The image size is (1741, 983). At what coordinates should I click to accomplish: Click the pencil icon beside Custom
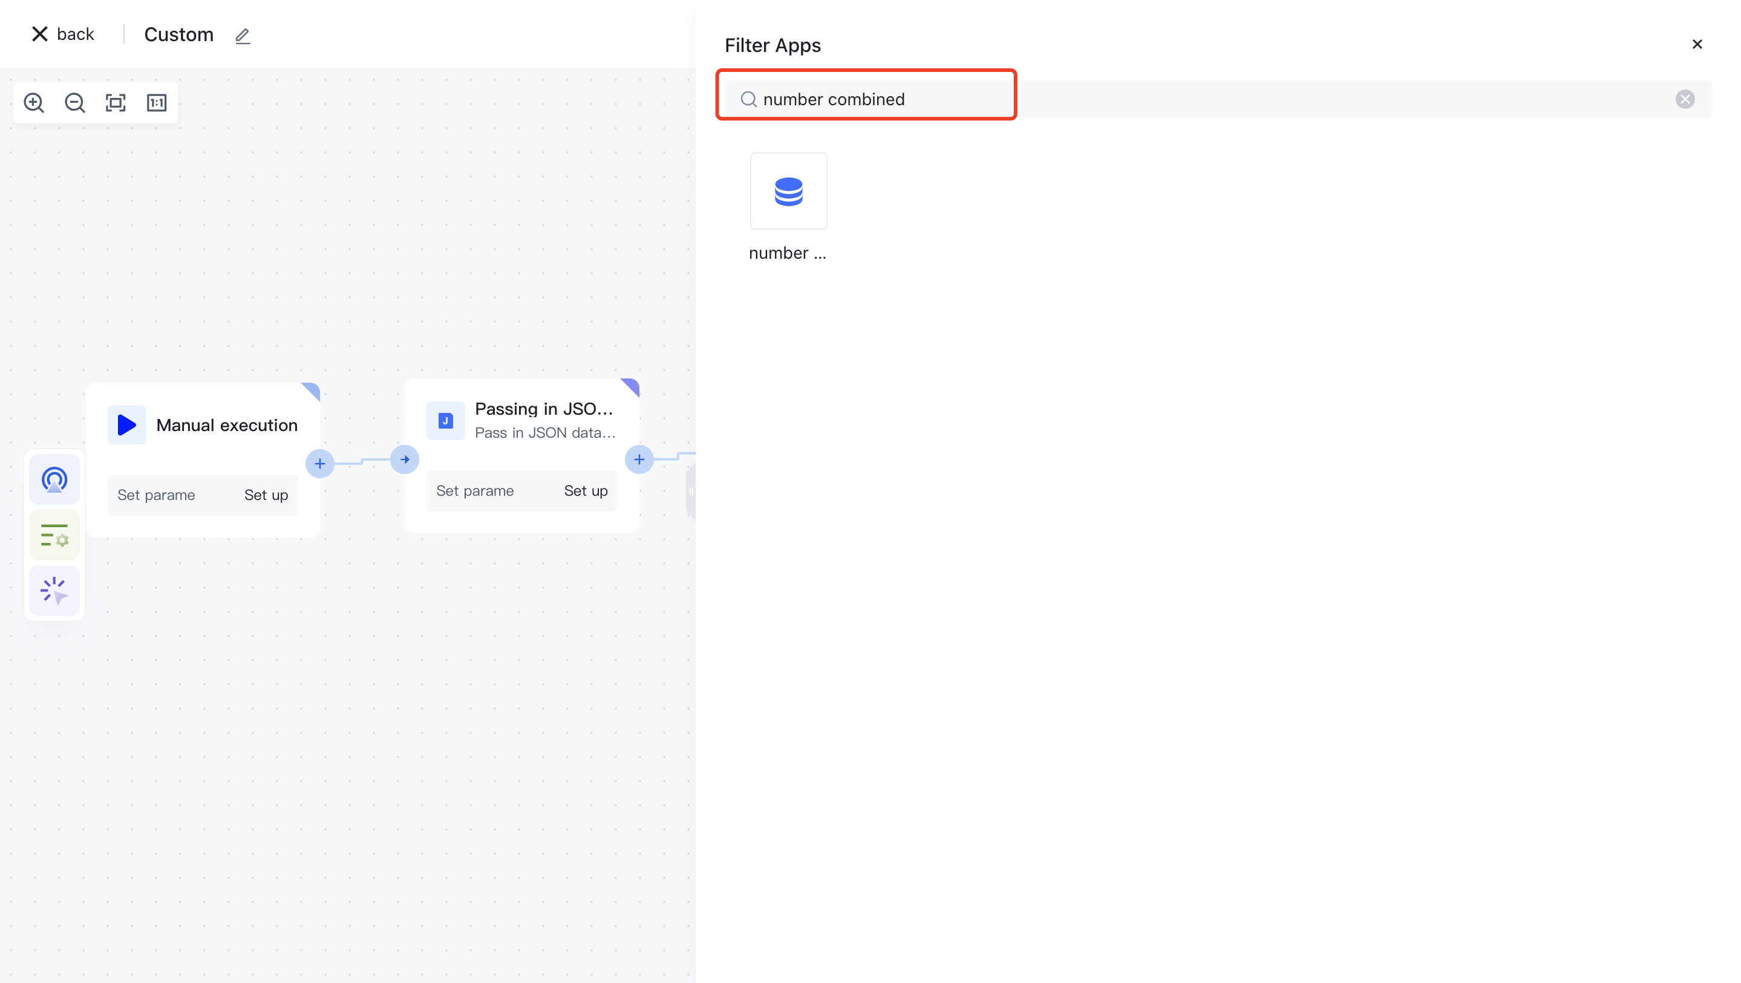coord(243,35)
